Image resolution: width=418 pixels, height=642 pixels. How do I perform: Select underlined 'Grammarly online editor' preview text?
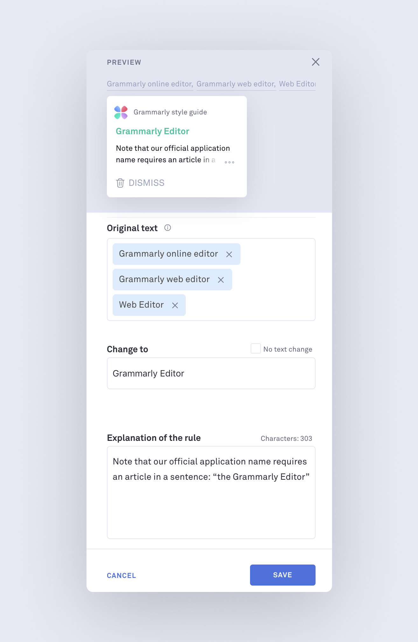150,84
